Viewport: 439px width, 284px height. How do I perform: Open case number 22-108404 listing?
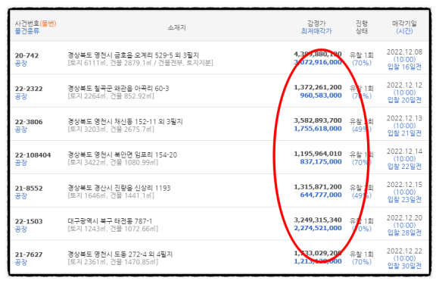33,155
